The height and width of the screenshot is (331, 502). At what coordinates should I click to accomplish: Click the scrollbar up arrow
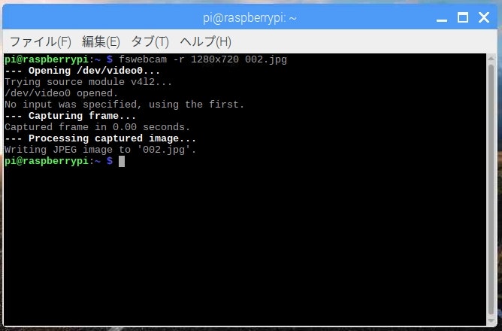[491, 59]
